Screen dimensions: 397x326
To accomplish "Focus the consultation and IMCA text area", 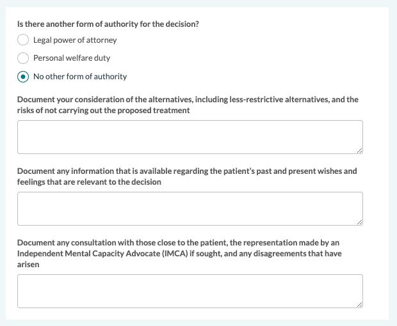I will (x=190, y=291).
